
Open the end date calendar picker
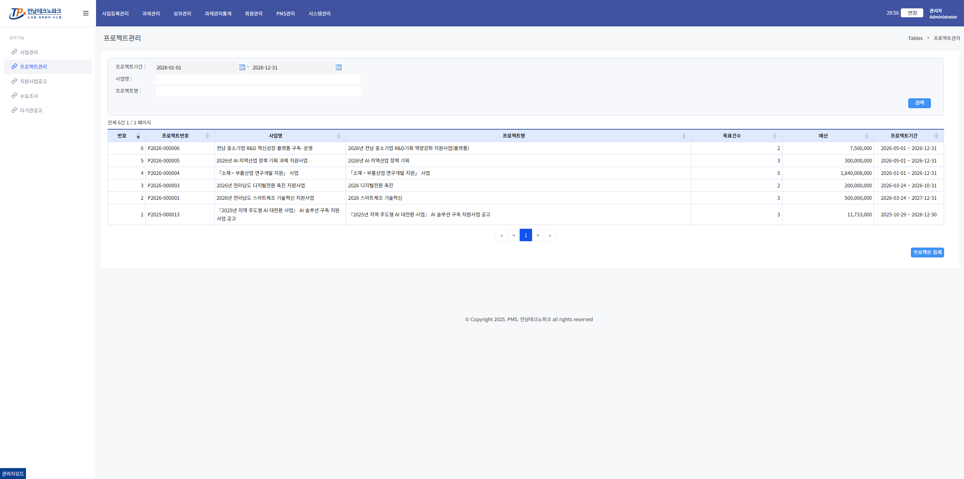[x=339, y=67]
